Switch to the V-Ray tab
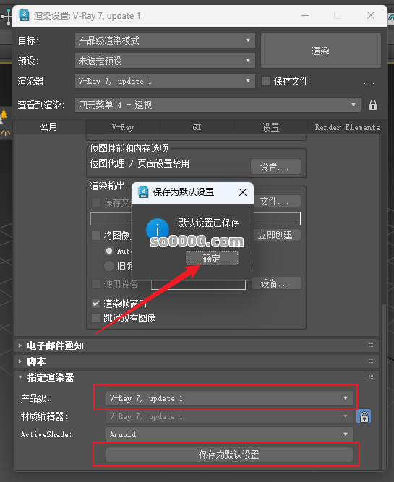Screen dimensions: 394x482 123,127
